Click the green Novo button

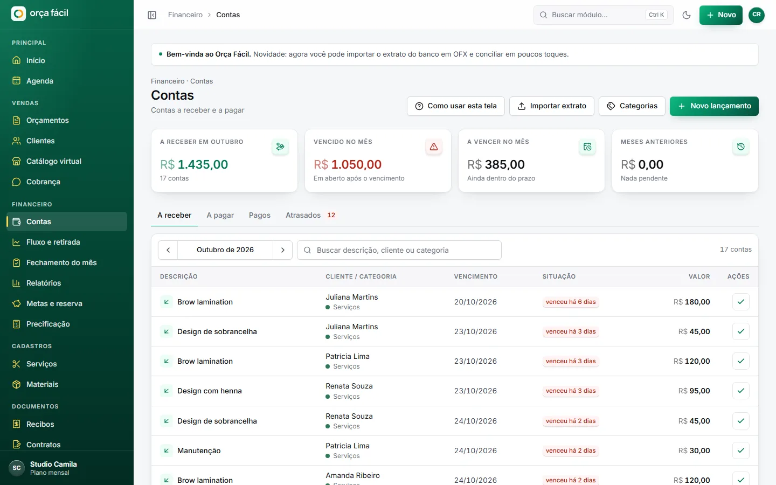pos(721,15)
